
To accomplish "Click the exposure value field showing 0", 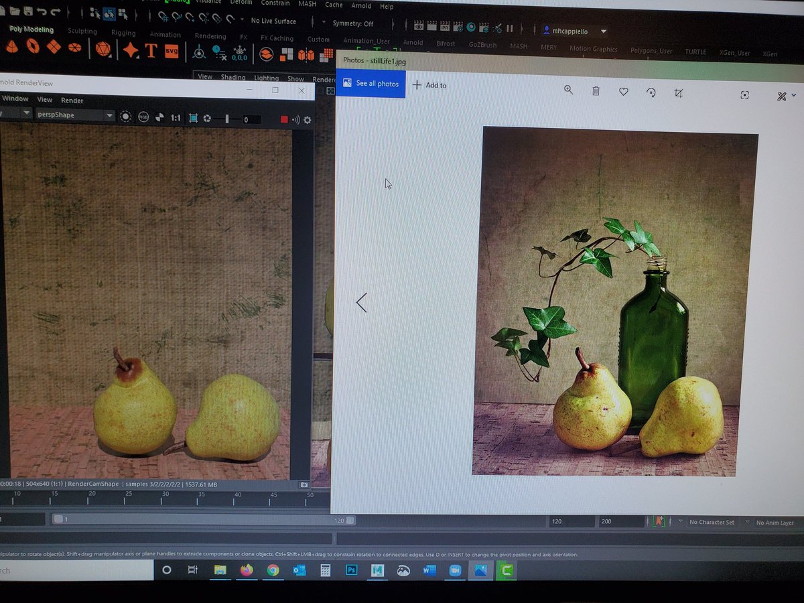I will tap(251, 119).
